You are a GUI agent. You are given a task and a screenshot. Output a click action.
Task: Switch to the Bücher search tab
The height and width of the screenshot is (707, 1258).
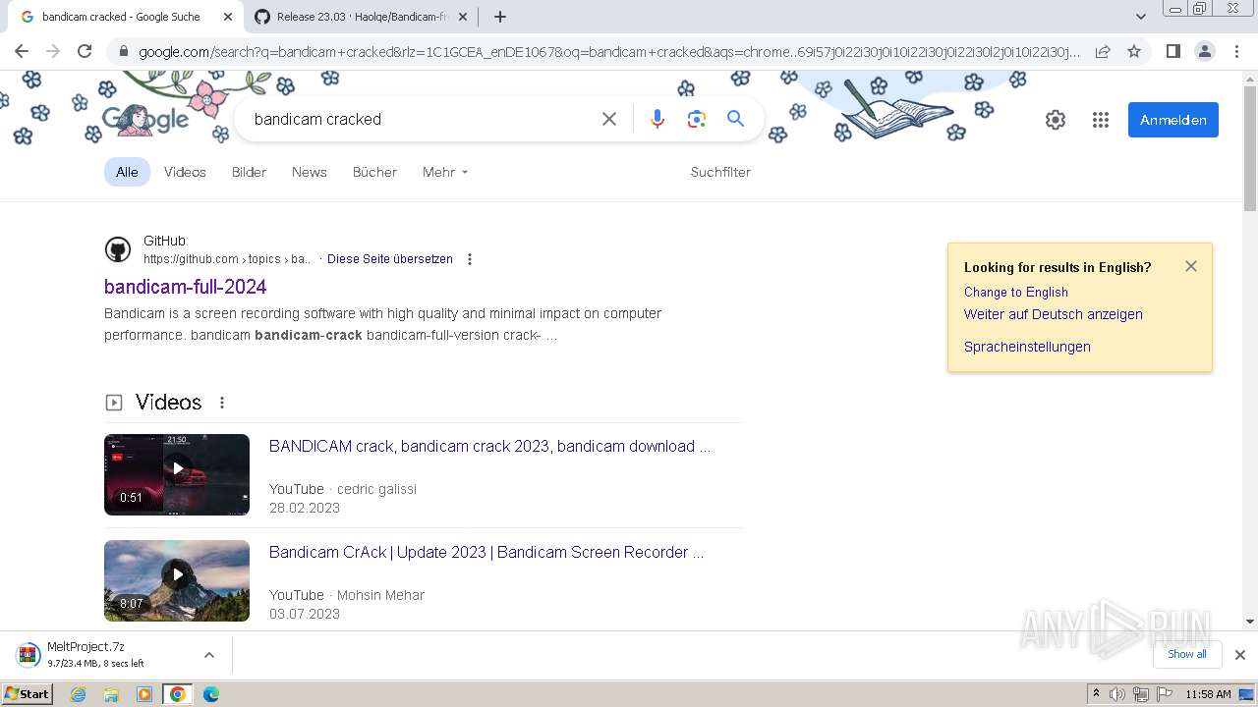tap(374, 172)
